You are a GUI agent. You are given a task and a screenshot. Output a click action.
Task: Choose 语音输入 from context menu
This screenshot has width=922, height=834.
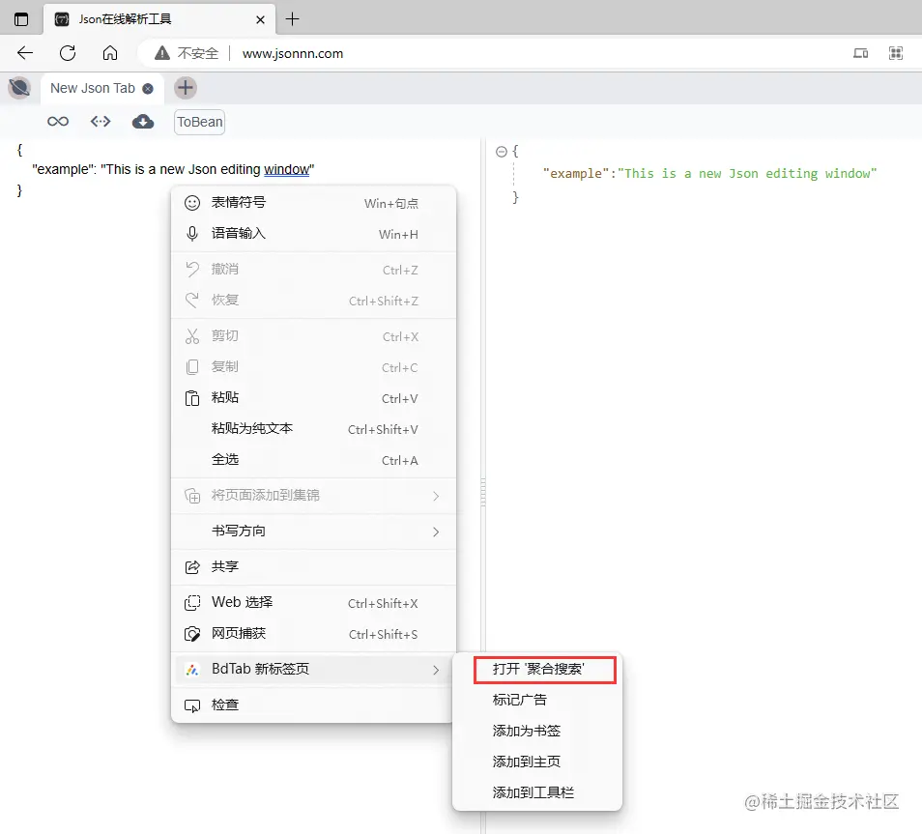tap(313, 234)
